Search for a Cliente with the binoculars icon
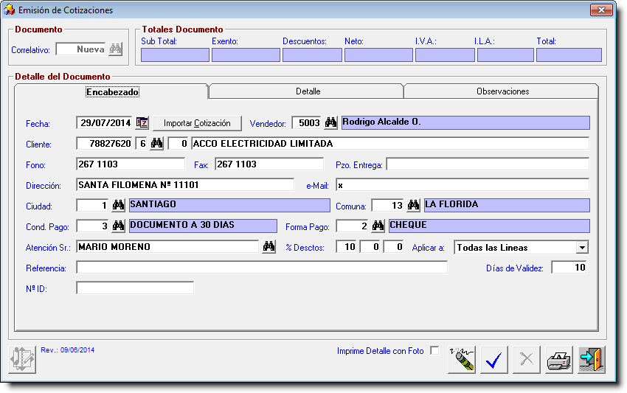 coord(156,143)
